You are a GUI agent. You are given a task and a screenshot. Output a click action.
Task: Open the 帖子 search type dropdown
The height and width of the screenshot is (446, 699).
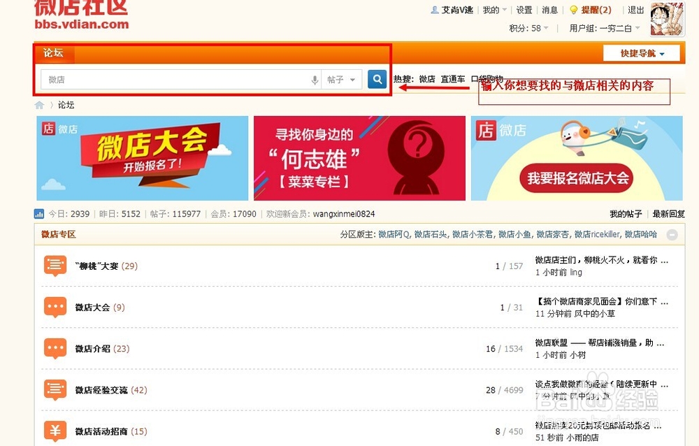point(342,80)
